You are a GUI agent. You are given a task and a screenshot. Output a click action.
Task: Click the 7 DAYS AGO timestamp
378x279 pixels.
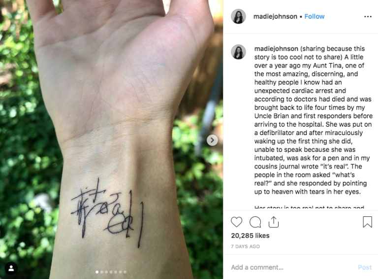click(x=245, y=246)
